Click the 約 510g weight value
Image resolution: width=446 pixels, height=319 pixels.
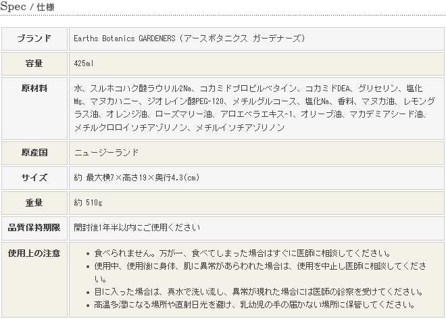click(89, 203)
